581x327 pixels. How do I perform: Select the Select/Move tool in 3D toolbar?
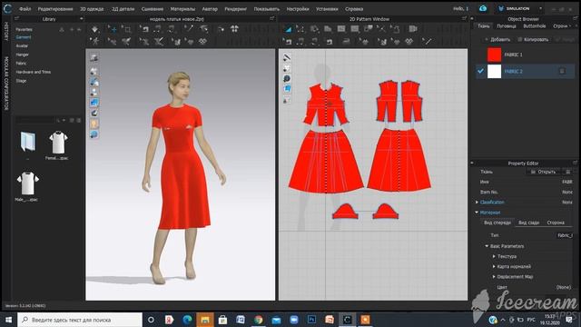(113, 29)
